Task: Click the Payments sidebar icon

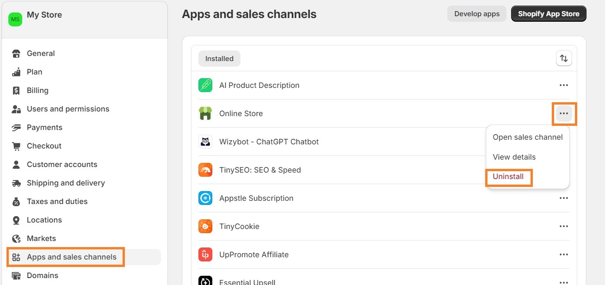Action: point(16,127)
